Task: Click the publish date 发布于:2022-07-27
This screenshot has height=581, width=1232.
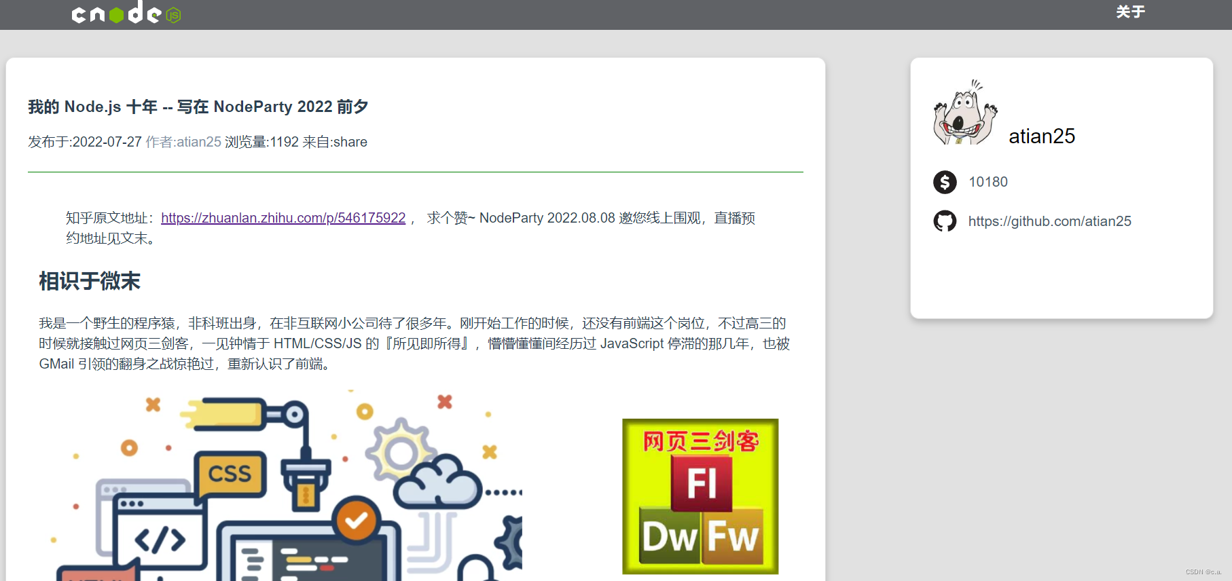Action: tap(85, 142)
